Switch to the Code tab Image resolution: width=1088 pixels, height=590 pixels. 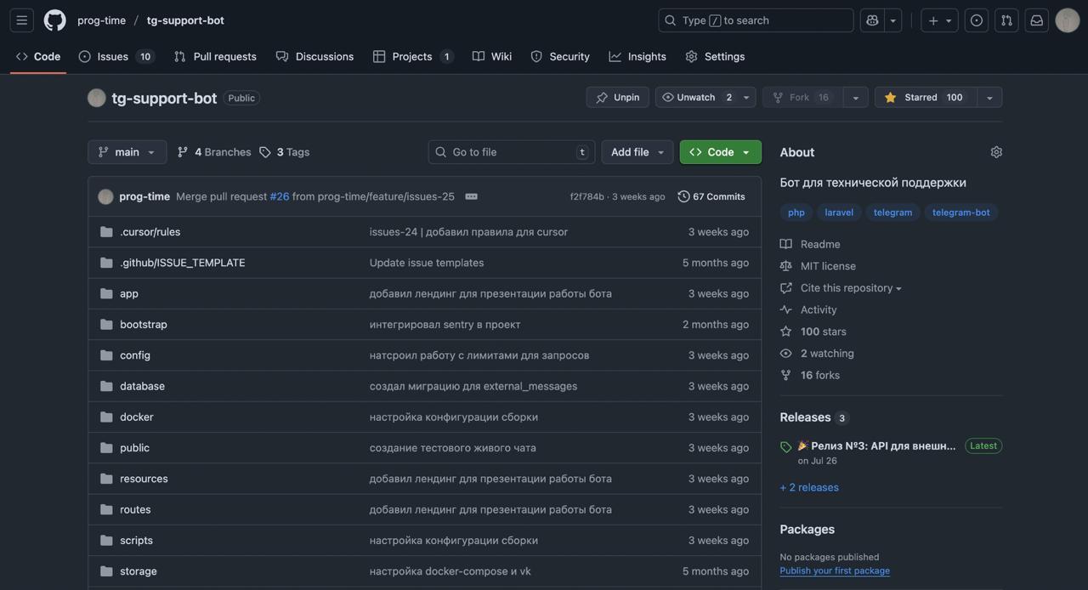[38, 56]
